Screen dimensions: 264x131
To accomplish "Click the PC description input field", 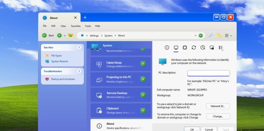I will click(209, 73).
